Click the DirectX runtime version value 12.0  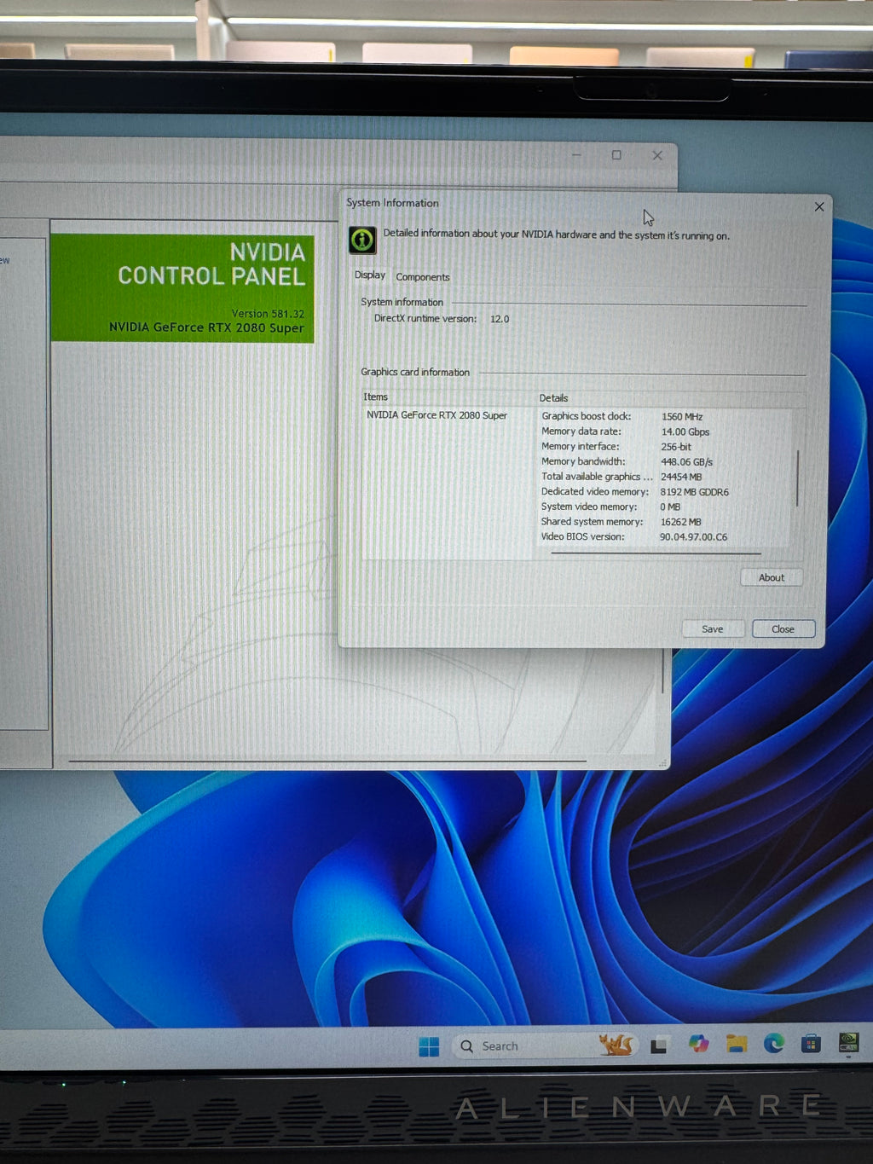pos(500,319)
